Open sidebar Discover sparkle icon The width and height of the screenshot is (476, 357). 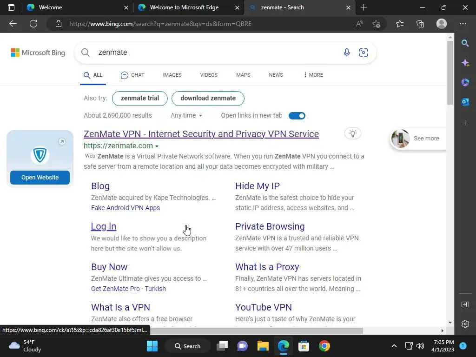(465, 63)
